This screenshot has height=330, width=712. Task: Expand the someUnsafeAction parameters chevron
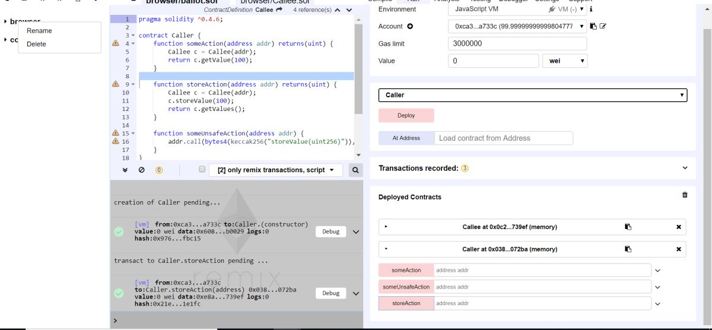657,287
